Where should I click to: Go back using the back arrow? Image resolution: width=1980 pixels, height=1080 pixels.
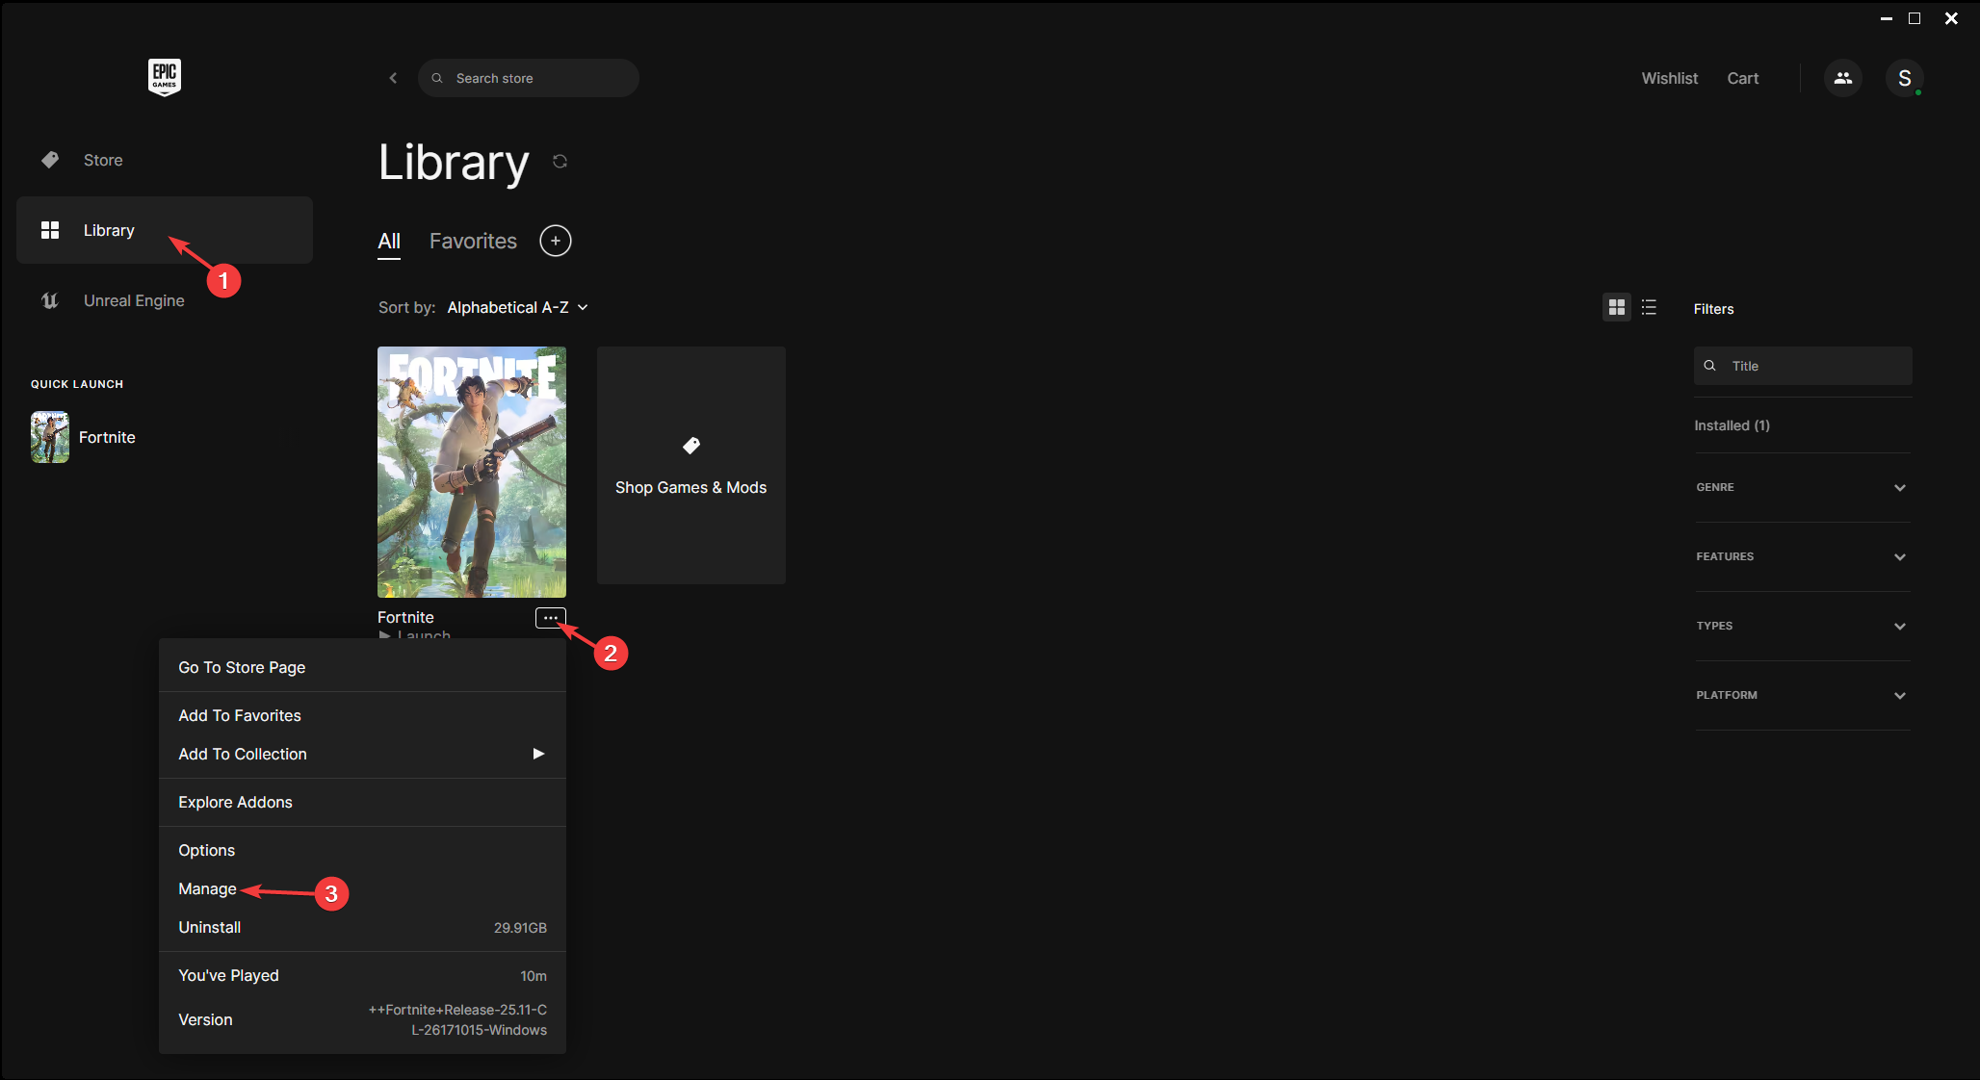393,78
